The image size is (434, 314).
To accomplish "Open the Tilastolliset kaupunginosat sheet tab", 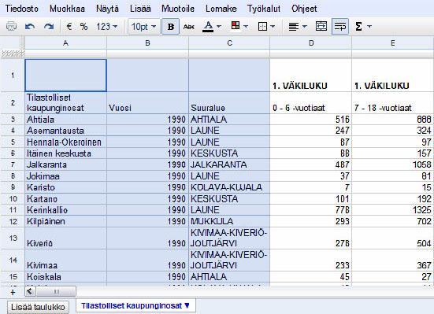I will pos(135,305).
